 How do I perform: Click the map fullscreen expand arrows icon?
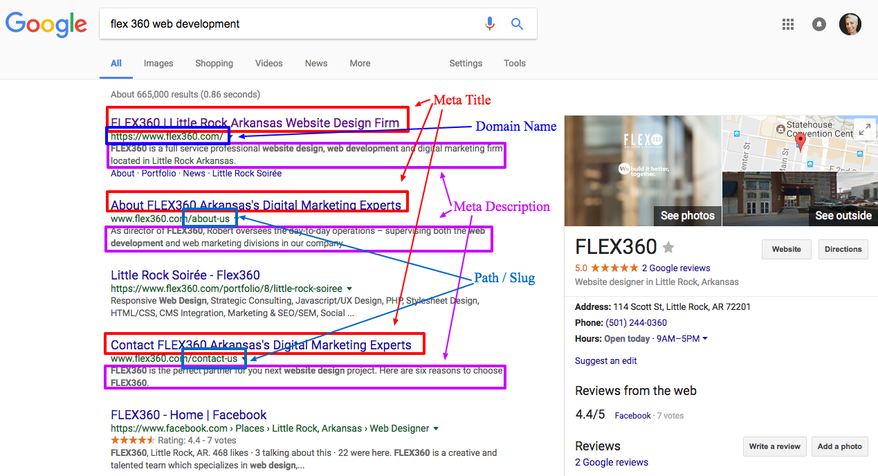(865, 129)
